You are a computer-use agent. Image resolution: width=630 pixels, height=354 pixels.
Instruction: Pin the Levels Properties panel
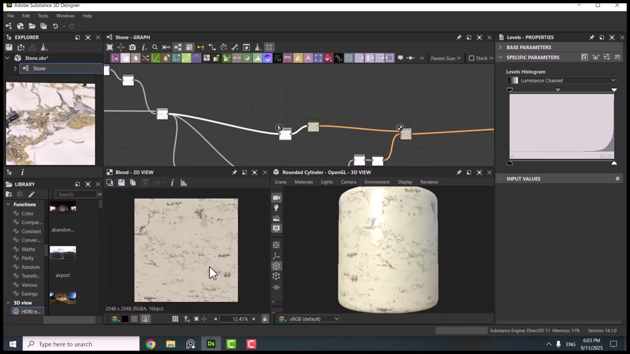point(592,37)
